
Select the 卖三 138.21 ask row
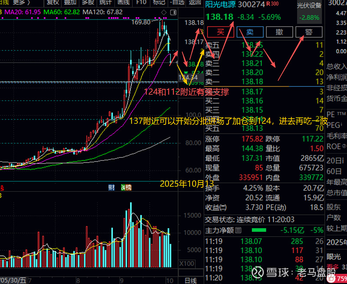(264, 63)
